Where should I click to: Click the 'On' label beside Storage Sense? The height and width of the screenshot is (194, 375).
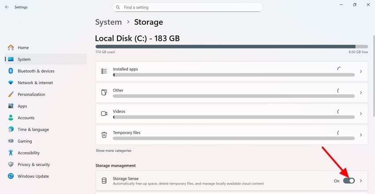point(337,181)
